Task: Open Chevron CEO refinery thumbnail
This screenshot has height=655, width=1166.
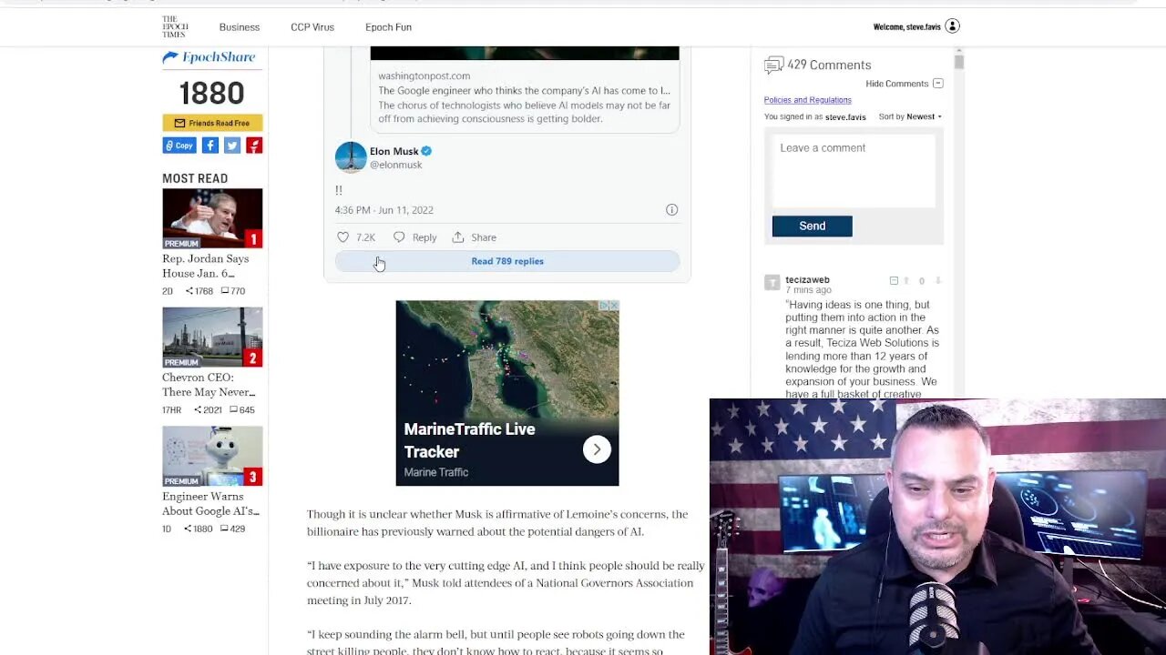Action: 212,338
